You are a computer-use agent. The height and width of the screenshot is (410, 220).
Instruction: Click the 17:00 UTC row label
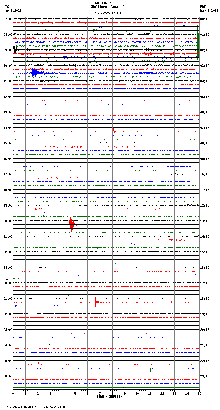tap(8, 174)
